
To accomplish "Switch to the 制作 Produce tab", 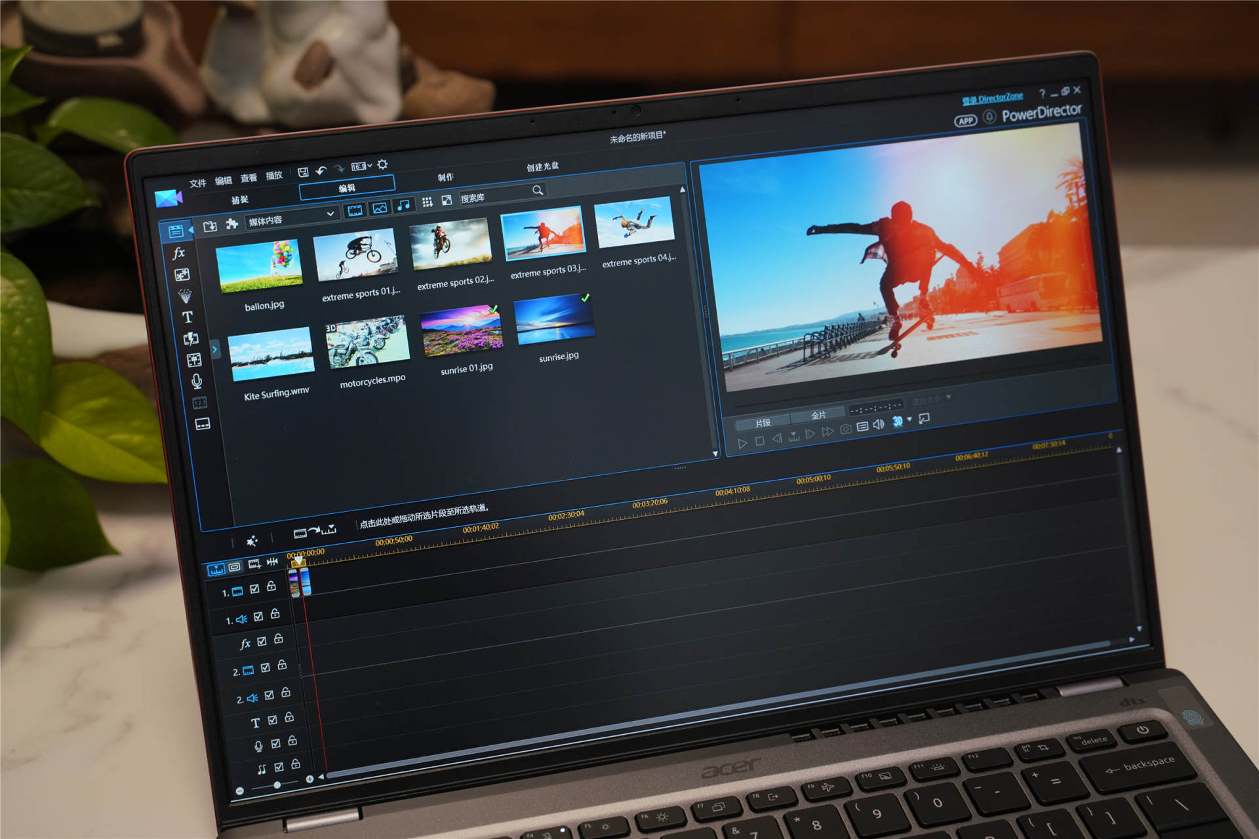I will tap(445, 177).
